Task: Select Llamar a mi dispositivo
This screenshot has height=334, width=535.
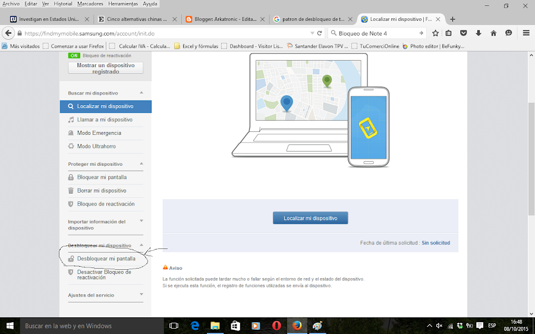Action: point(105,119)
